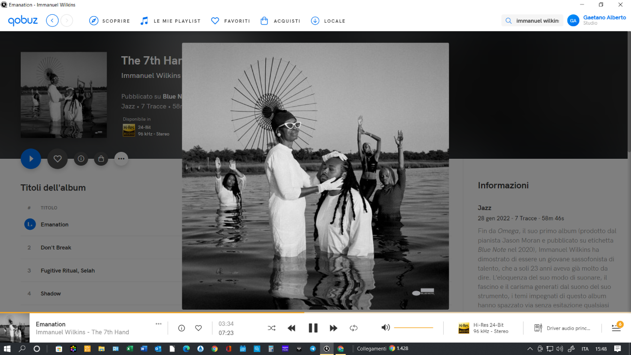Toggle shuffle playback
The width and height of the screenshot is (631, 355).
click(x=272, y=328)
